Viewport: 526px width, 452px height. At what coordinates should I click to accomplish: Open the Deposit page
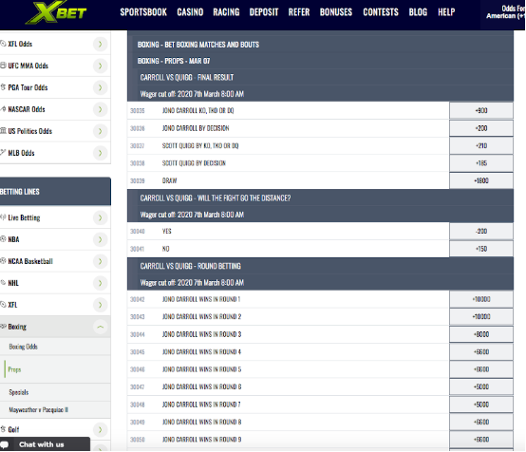pyautogui.click(x=264, y=12)
